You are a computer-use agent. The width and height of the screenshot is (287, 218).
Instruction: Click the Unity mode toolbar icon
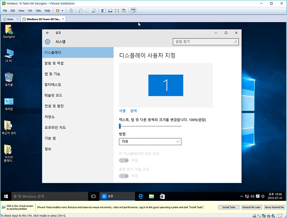coord(124,11)
